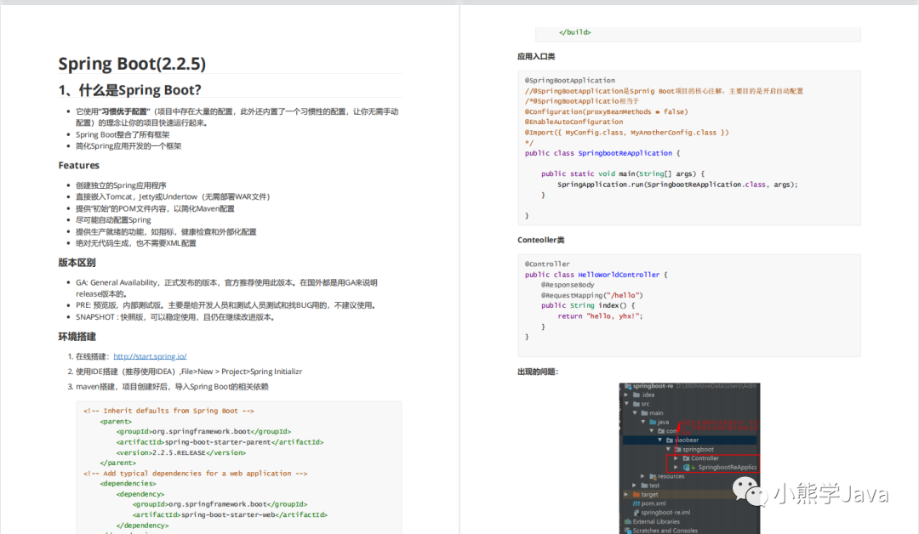Click the Controller package icon

(x=686, y=457)
